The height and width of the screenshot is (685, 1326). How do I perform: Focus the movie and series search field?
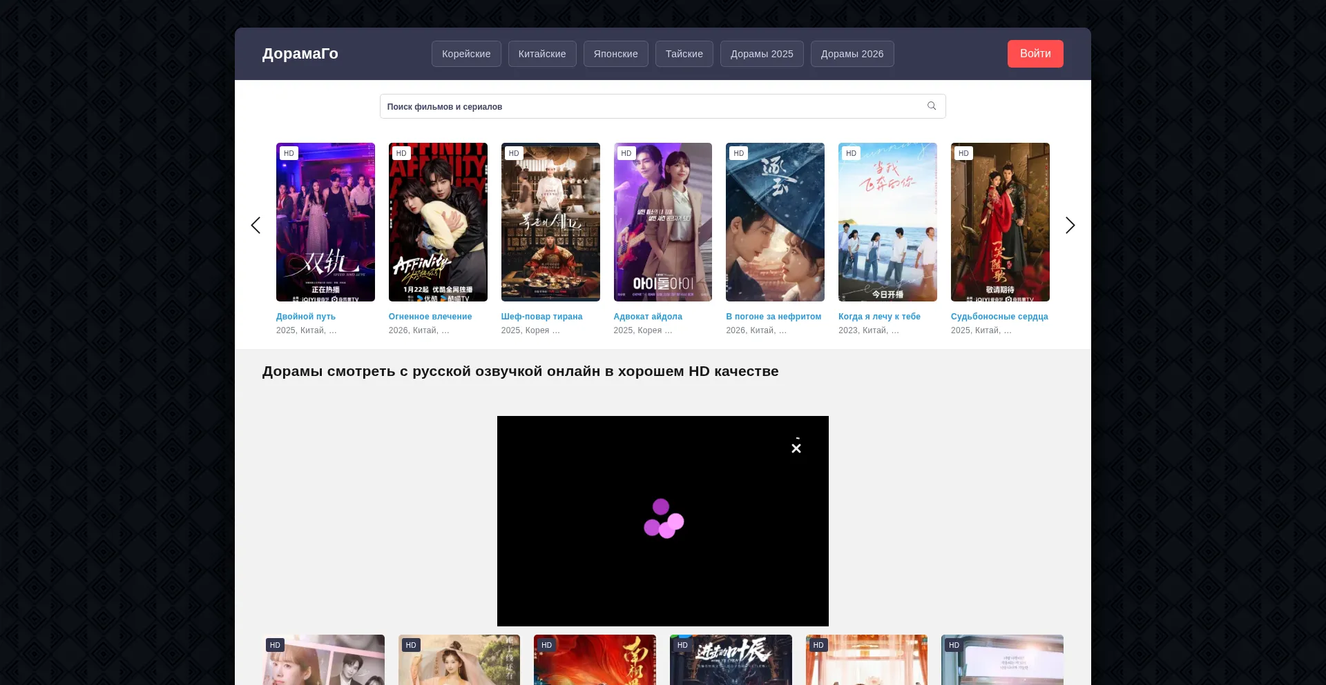point(663,106)
